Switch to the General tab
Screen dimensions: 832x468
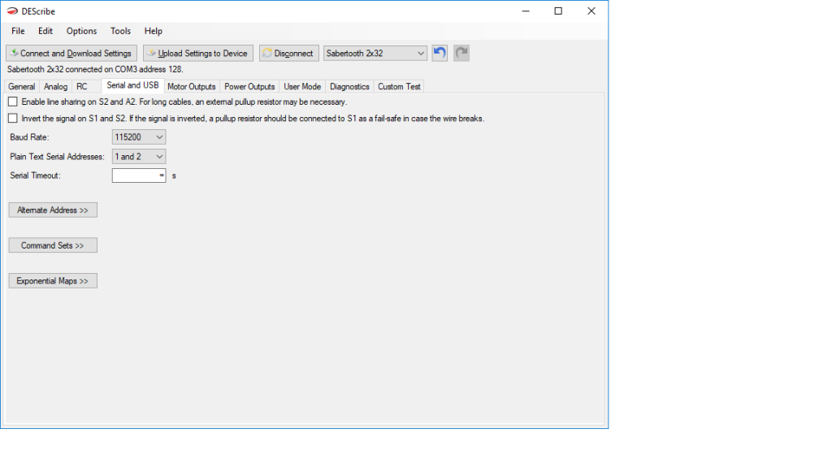point(22,86)
